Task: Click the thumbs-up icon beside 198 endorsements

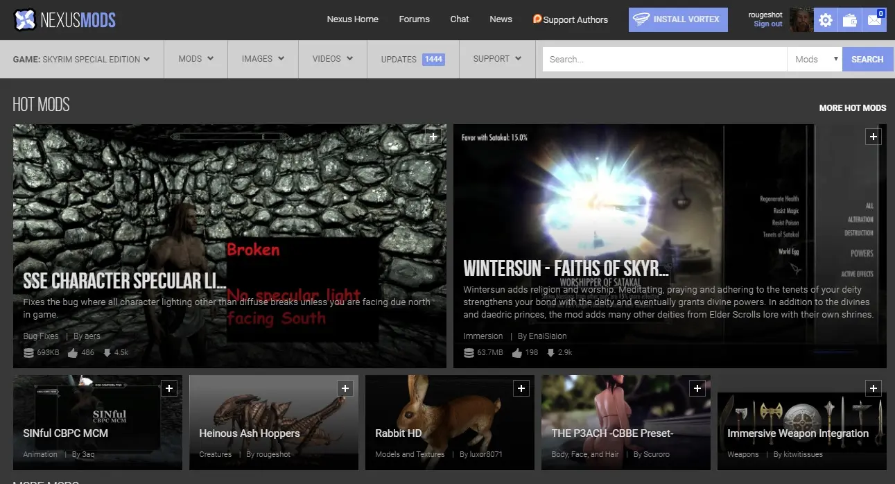Action: [516, 352]
